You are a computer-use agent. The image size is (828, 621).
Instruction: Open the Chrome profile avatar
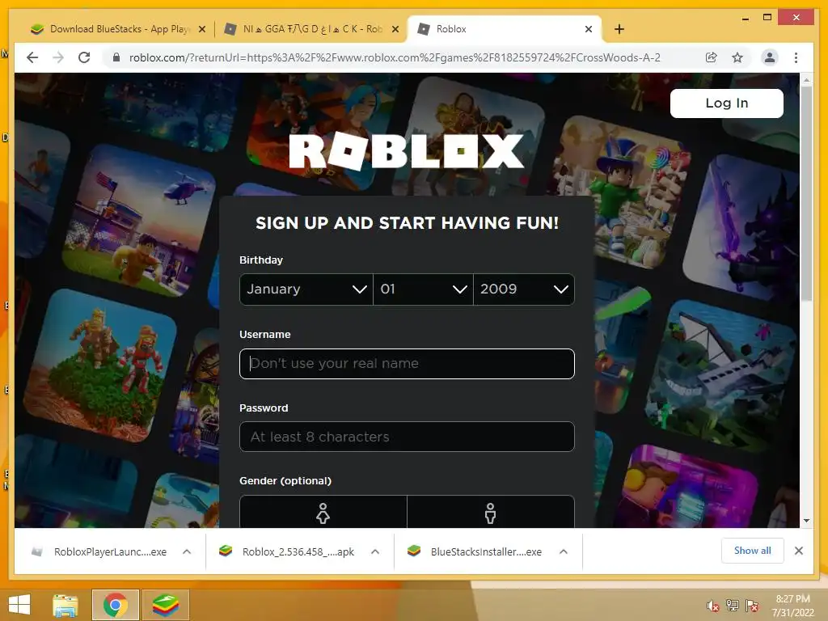[770, 57]
